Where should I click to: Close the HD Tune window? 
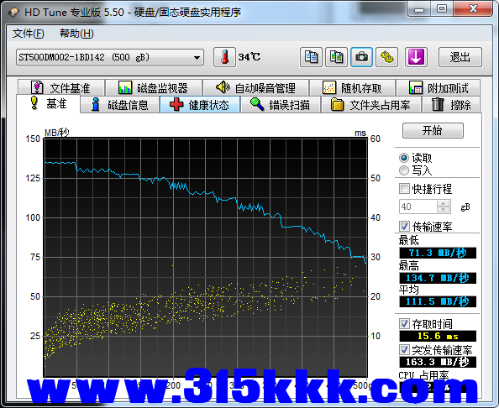coord(473,9)
